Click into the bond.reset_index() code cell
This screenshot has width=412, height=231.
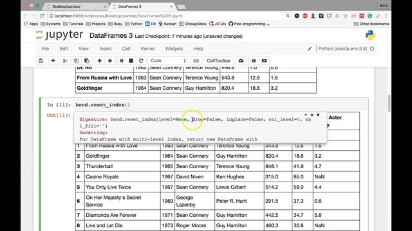(220, 105)
